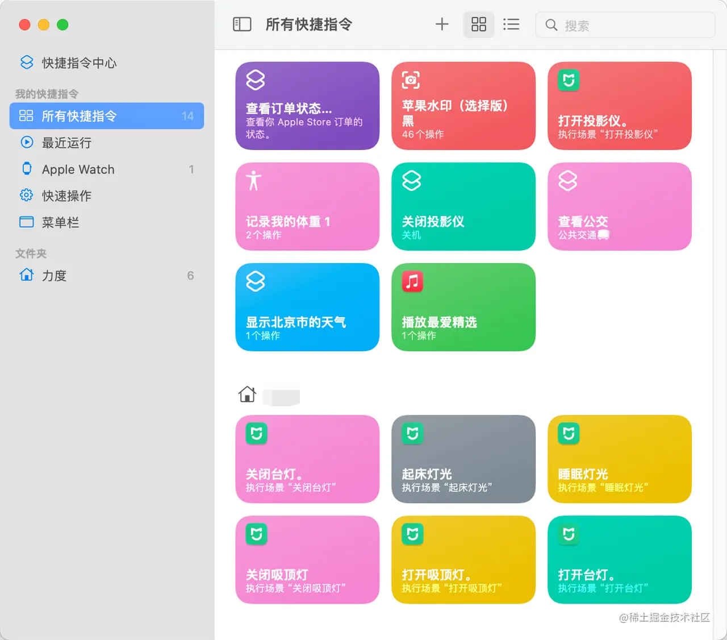Select 菜单栏 sidebar item

tap(107, 222)
